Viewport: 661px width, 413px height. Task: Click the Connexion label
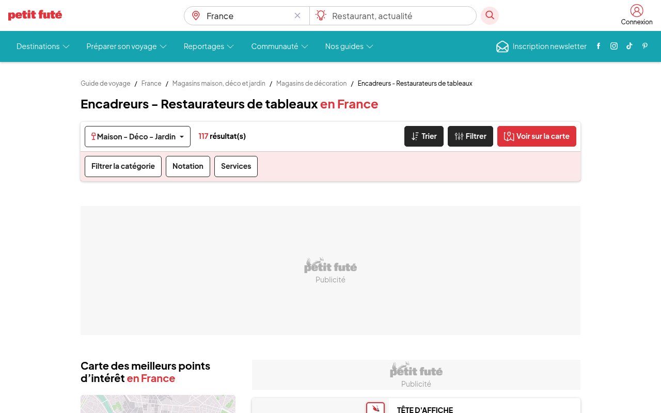coord(637,22)
